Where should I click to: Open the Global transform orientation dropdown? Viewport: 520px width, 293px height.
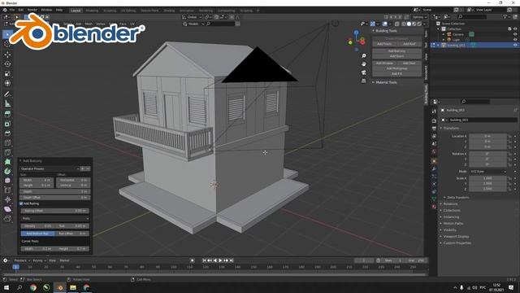click(192, 17)
